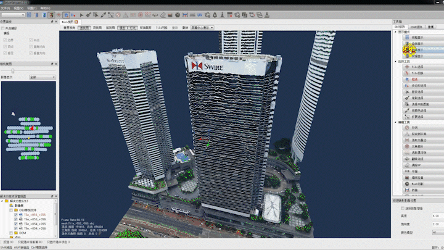
Task: Toggle checkbox of Tile_+053_+055
Action: (x=16, y=215)
